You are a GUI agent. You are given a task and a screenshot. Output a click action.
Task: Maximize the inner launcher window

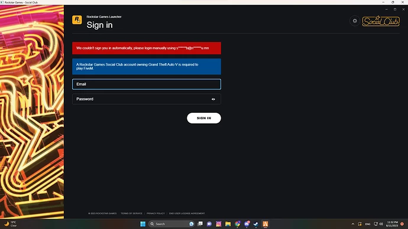tap(395, 9)
